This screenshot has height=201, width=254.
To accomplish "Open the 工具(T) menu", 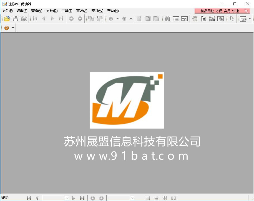I will pyautogui.click(x=67, y=11).
